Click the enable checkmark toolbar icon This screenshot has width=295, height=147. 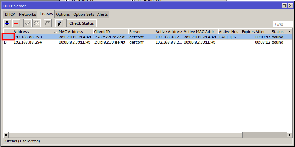[27, 23]
